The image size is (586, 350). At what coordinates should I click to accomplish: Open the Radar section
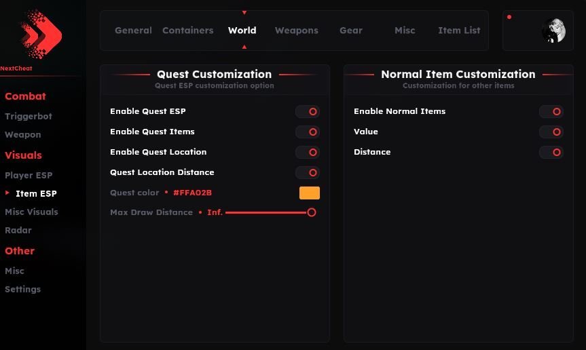pos(18,230)
